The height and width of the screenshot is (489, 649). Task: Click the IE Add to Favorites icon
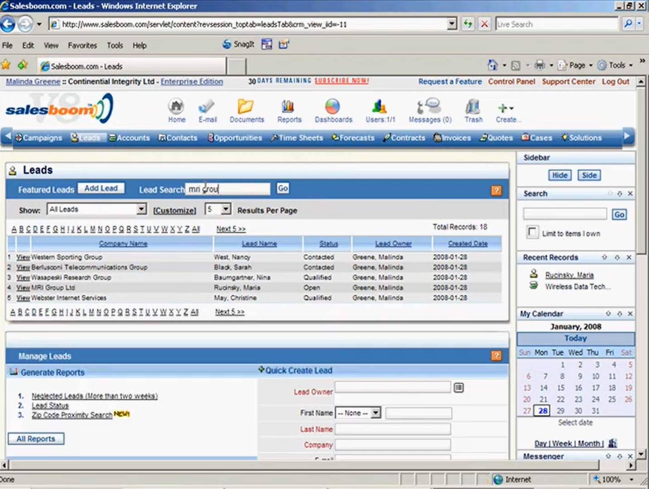coord(23,65)
